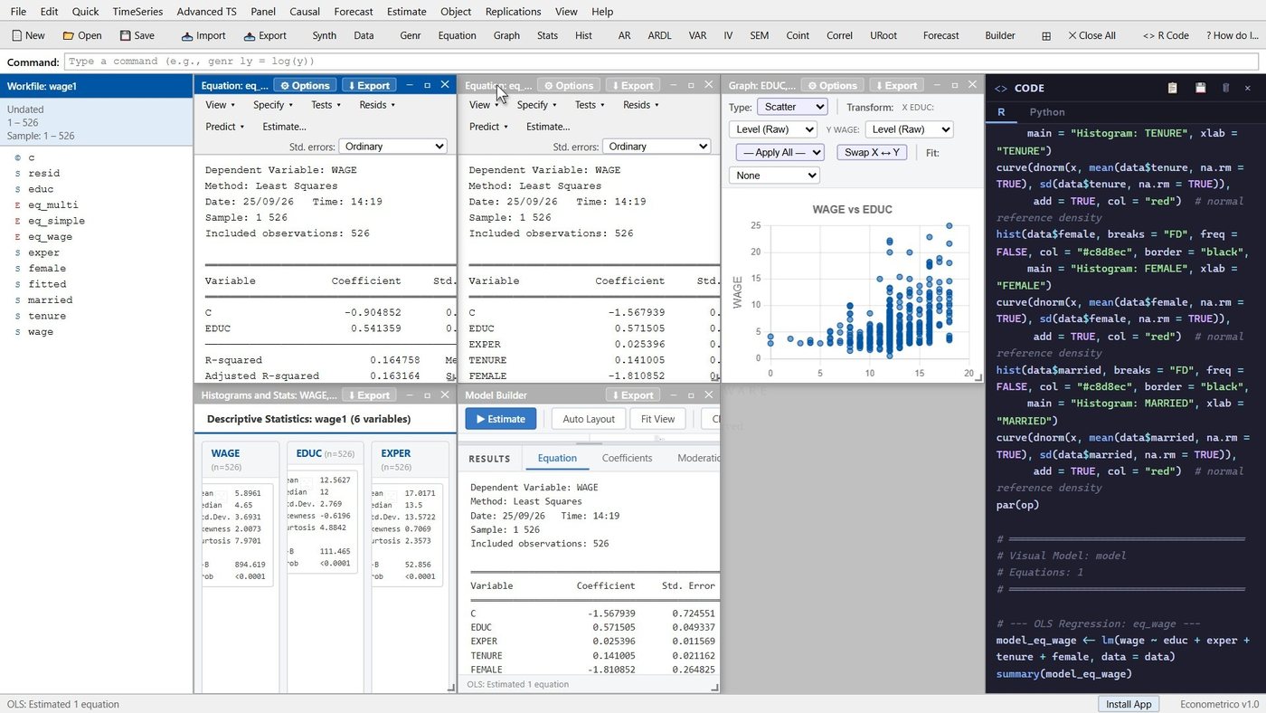The width and height of the screenshot is (1266, 713).
Task: Click Close All in the toolbar
Action: pyautogui.click(x=1091, y=35)
